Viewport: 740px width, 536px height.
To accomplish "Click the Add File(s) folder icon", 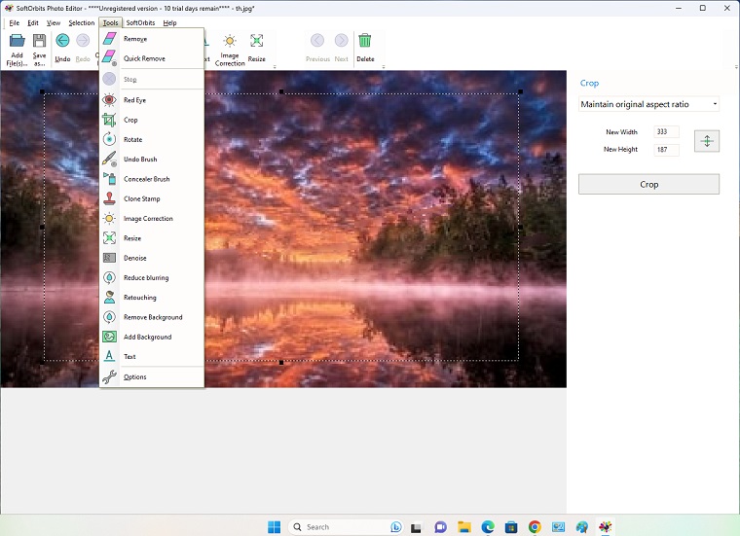I will click(x=17, y=41).
